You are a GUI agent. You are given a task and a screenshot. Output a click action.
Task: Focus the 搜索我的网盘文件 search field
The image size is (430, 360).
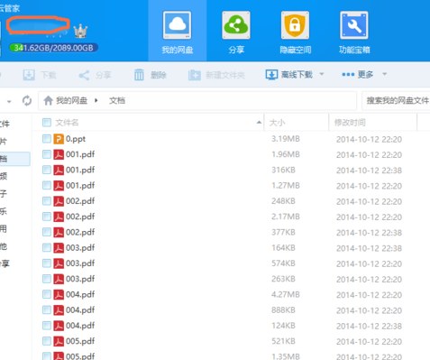(396, 100)
